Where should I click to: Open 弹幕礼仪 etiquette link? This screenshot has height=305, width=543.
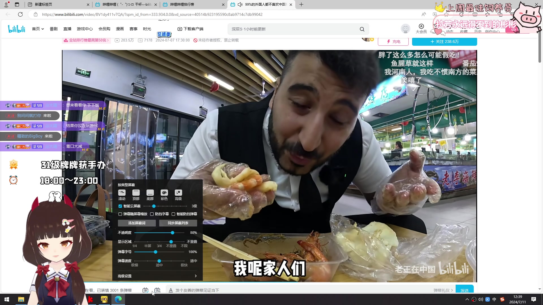click(x=443, y=290)
